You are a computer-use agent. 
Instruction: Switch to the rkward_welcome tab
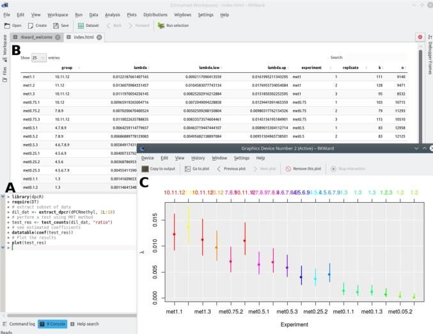click(36, 37)
